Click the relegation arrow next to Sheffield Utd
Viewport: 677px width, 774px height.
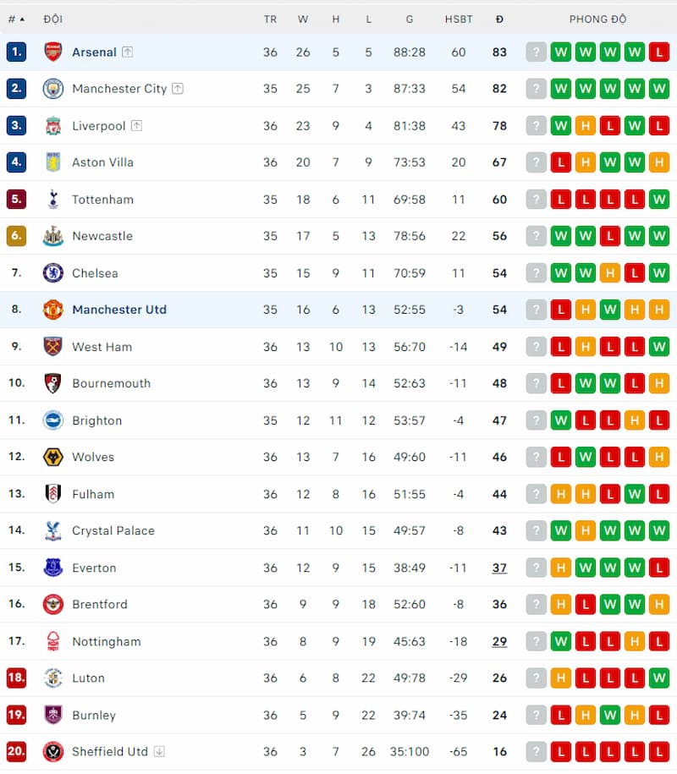[x=161, y=751]
